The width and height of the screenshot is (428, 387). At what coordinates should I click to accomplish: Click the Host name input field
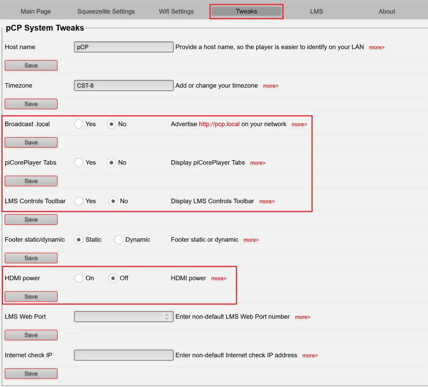point(124,47)
